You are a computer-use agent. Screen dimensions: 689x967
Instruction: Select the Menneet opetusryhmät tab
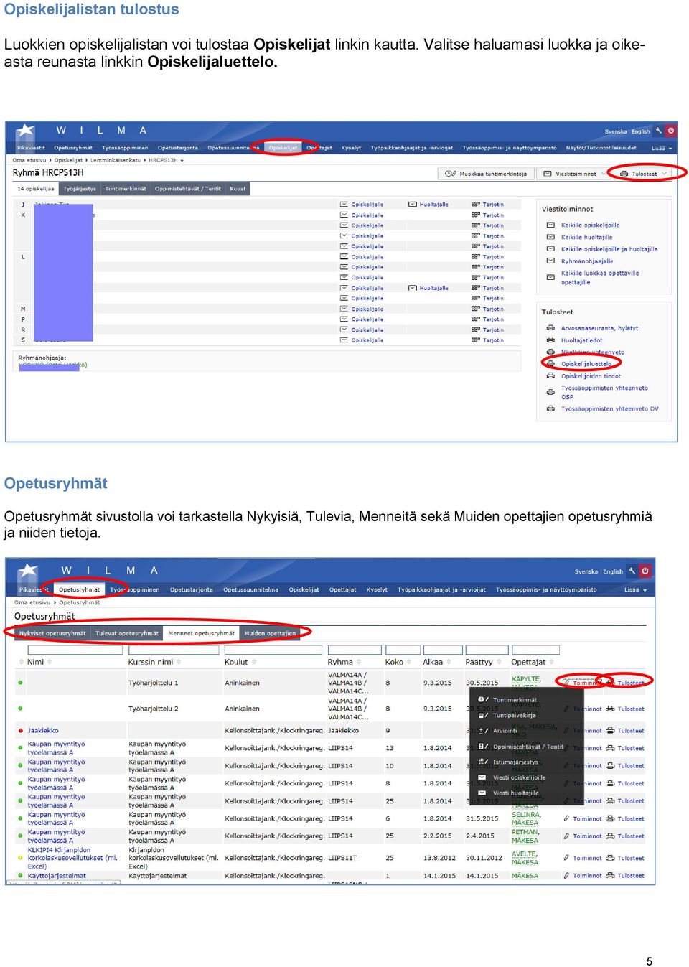202,633
